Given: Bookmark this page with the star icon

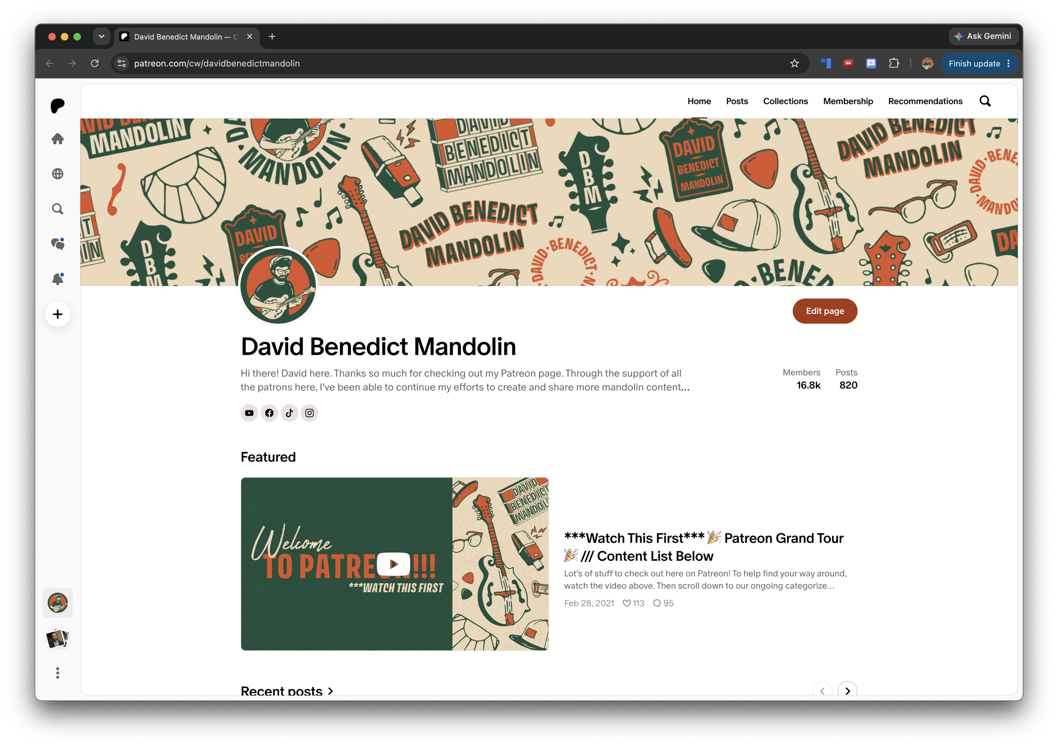Looking at the screenshot, I should pyautogui.click(x=794, y=63).
